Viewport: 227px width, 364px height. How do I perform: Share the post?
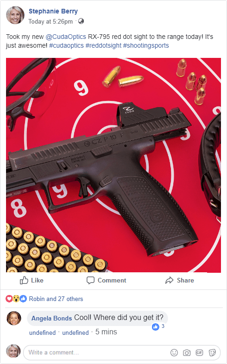pyautogui.click(x=180, y=281)
